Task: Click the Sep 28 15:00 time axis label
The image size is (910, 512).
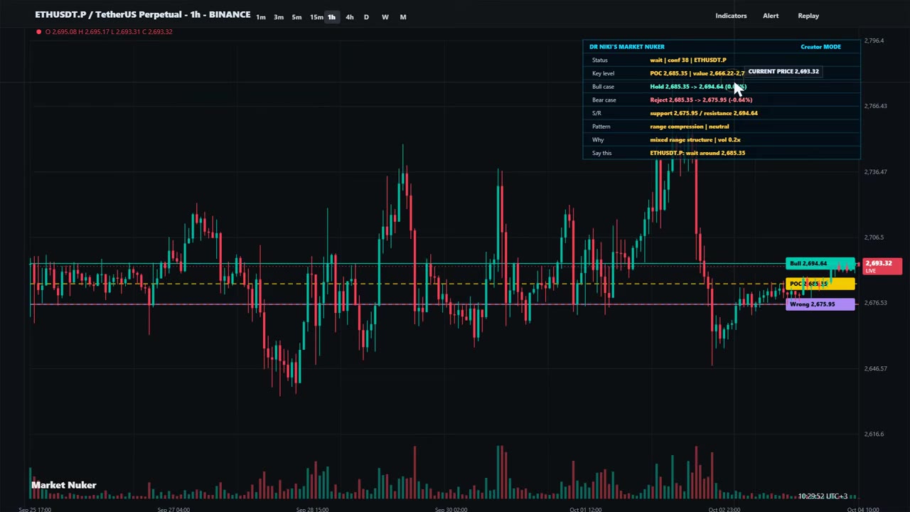Action: (312, 509)
